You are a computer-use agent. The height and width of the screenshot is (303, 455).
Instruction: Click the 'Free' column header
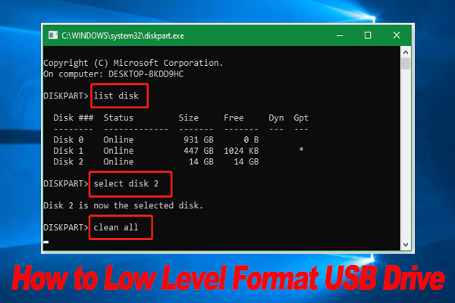234,118
